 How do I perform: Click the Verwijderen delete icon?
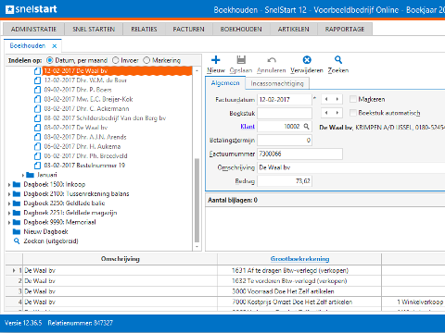[307, 60]
